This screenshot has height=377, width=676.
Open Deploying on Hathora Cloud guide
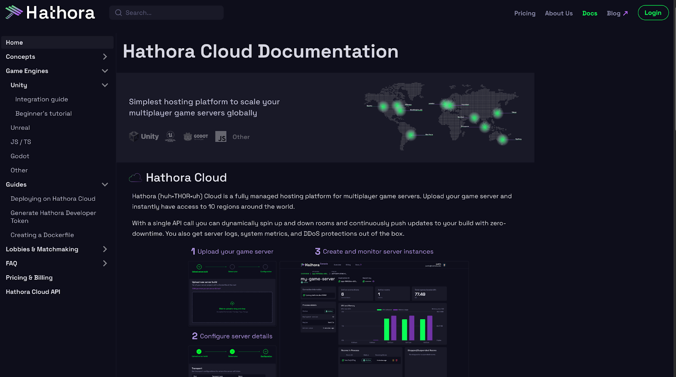pos(53,199)
